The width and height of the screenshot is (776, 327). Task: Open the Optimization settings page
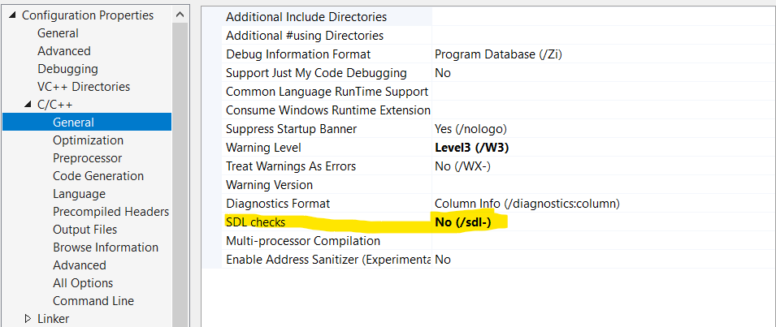click(88, 140)
